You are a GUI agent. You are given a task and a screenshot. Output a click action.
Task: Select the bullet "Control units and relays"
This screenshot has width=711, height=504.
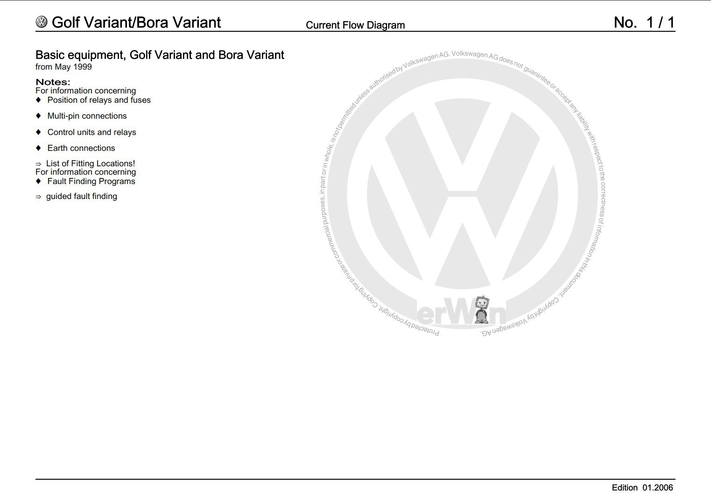click(x=92, y=132)
